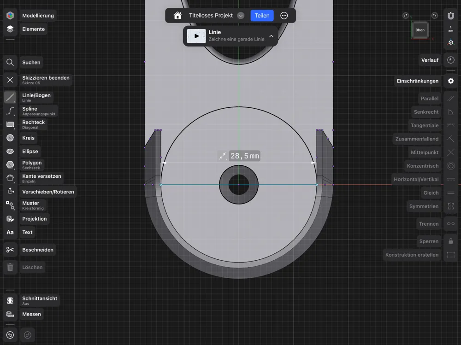Open the Beschneiden scissors tool

[10, 250]
